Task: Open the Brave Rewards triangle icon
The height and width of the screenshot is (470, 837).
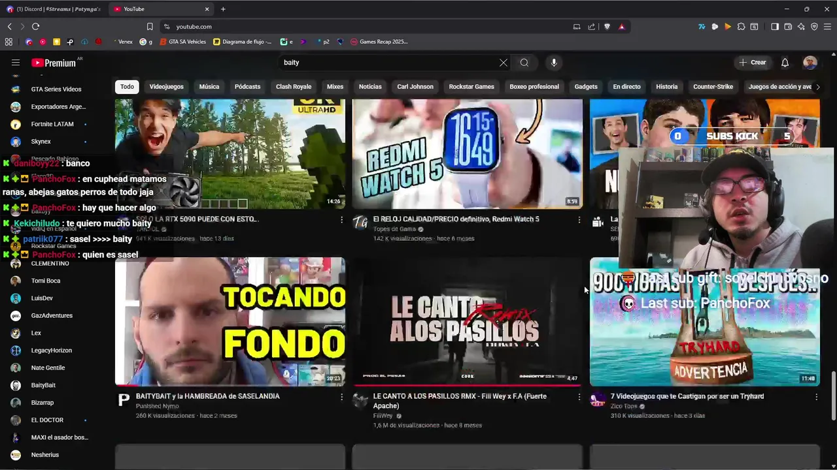Action: coord(621,27)
